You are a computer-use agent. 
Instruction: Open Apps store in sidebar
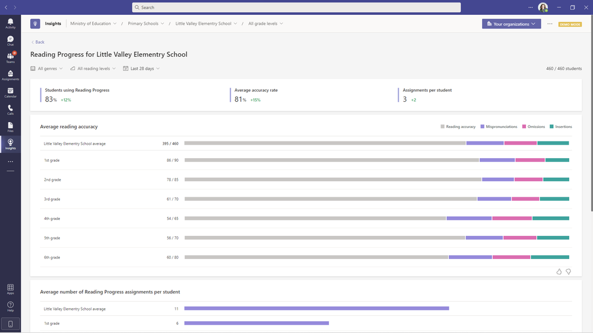10,289
